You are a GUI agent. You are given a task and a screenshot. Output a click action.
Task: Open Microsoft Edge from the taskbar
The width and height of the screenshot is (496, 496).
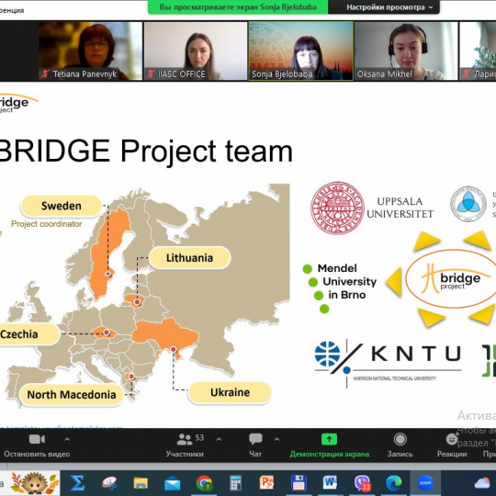(394, 483)
